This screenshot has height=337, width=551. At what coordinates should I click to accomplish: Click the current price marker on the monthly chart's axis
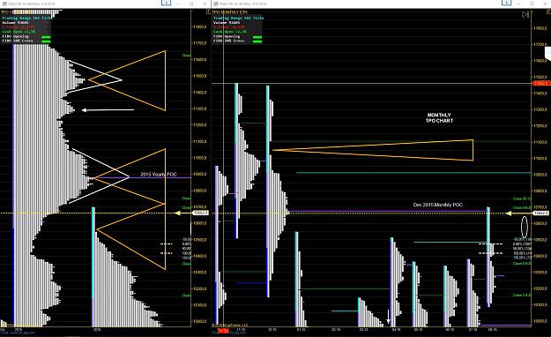click(541, 213)
